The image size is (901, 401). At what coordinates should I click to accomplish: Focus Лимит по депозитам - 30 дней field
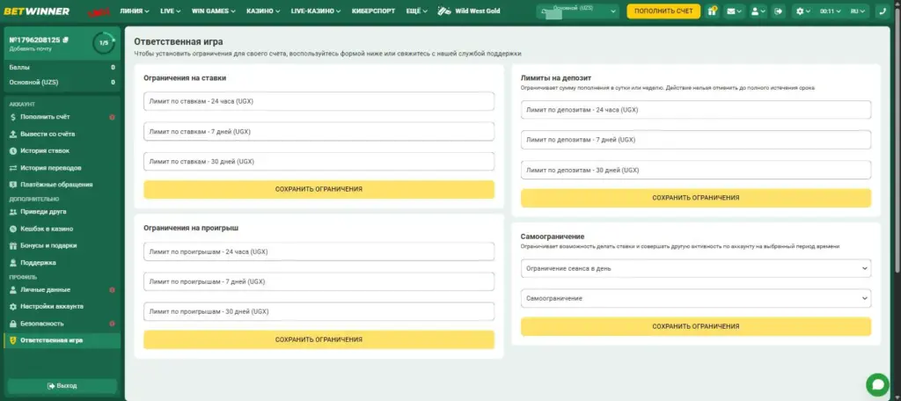tap(696, 170)
